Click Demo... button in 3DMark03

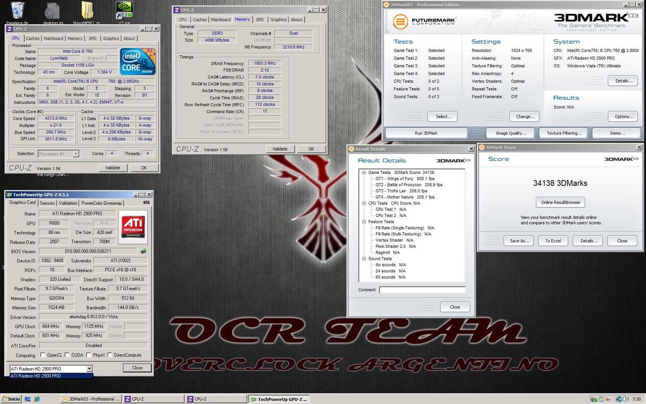point(617,133)
